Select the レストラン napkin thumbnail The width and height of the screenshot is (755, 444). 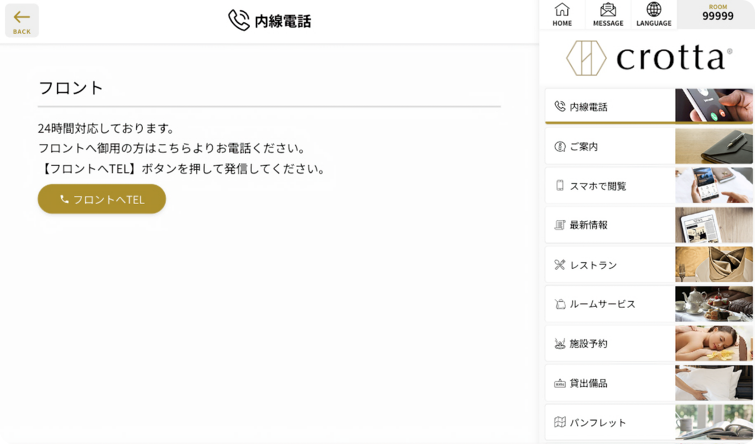[713, 264]
